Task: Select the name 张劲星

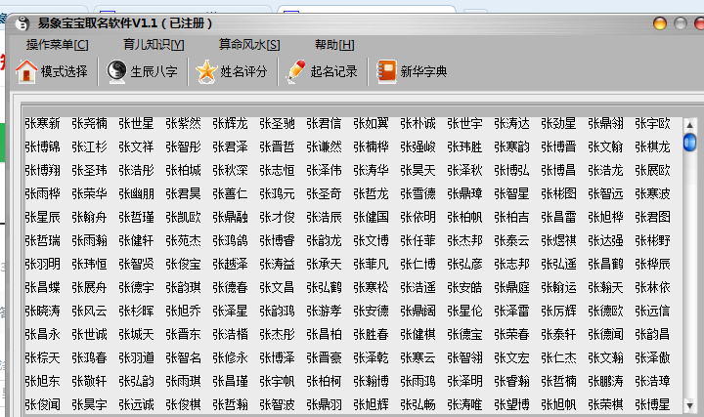Action: (558, 123)
